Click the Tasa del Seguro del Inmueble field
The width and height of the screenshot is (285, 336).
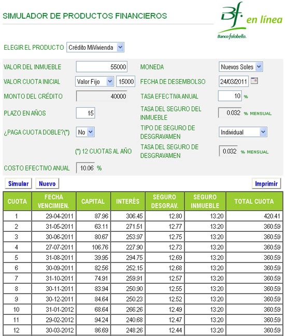pyautogui.click(x=230, y=113)
